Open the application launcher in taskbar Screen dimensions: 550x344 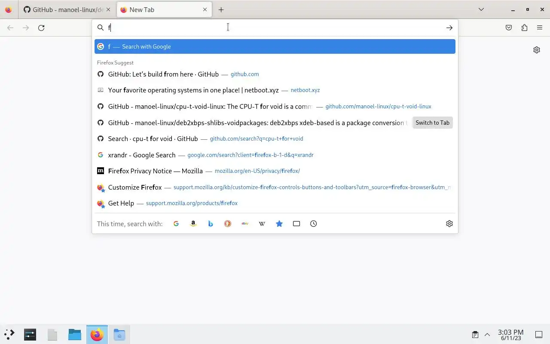[9, 334]
